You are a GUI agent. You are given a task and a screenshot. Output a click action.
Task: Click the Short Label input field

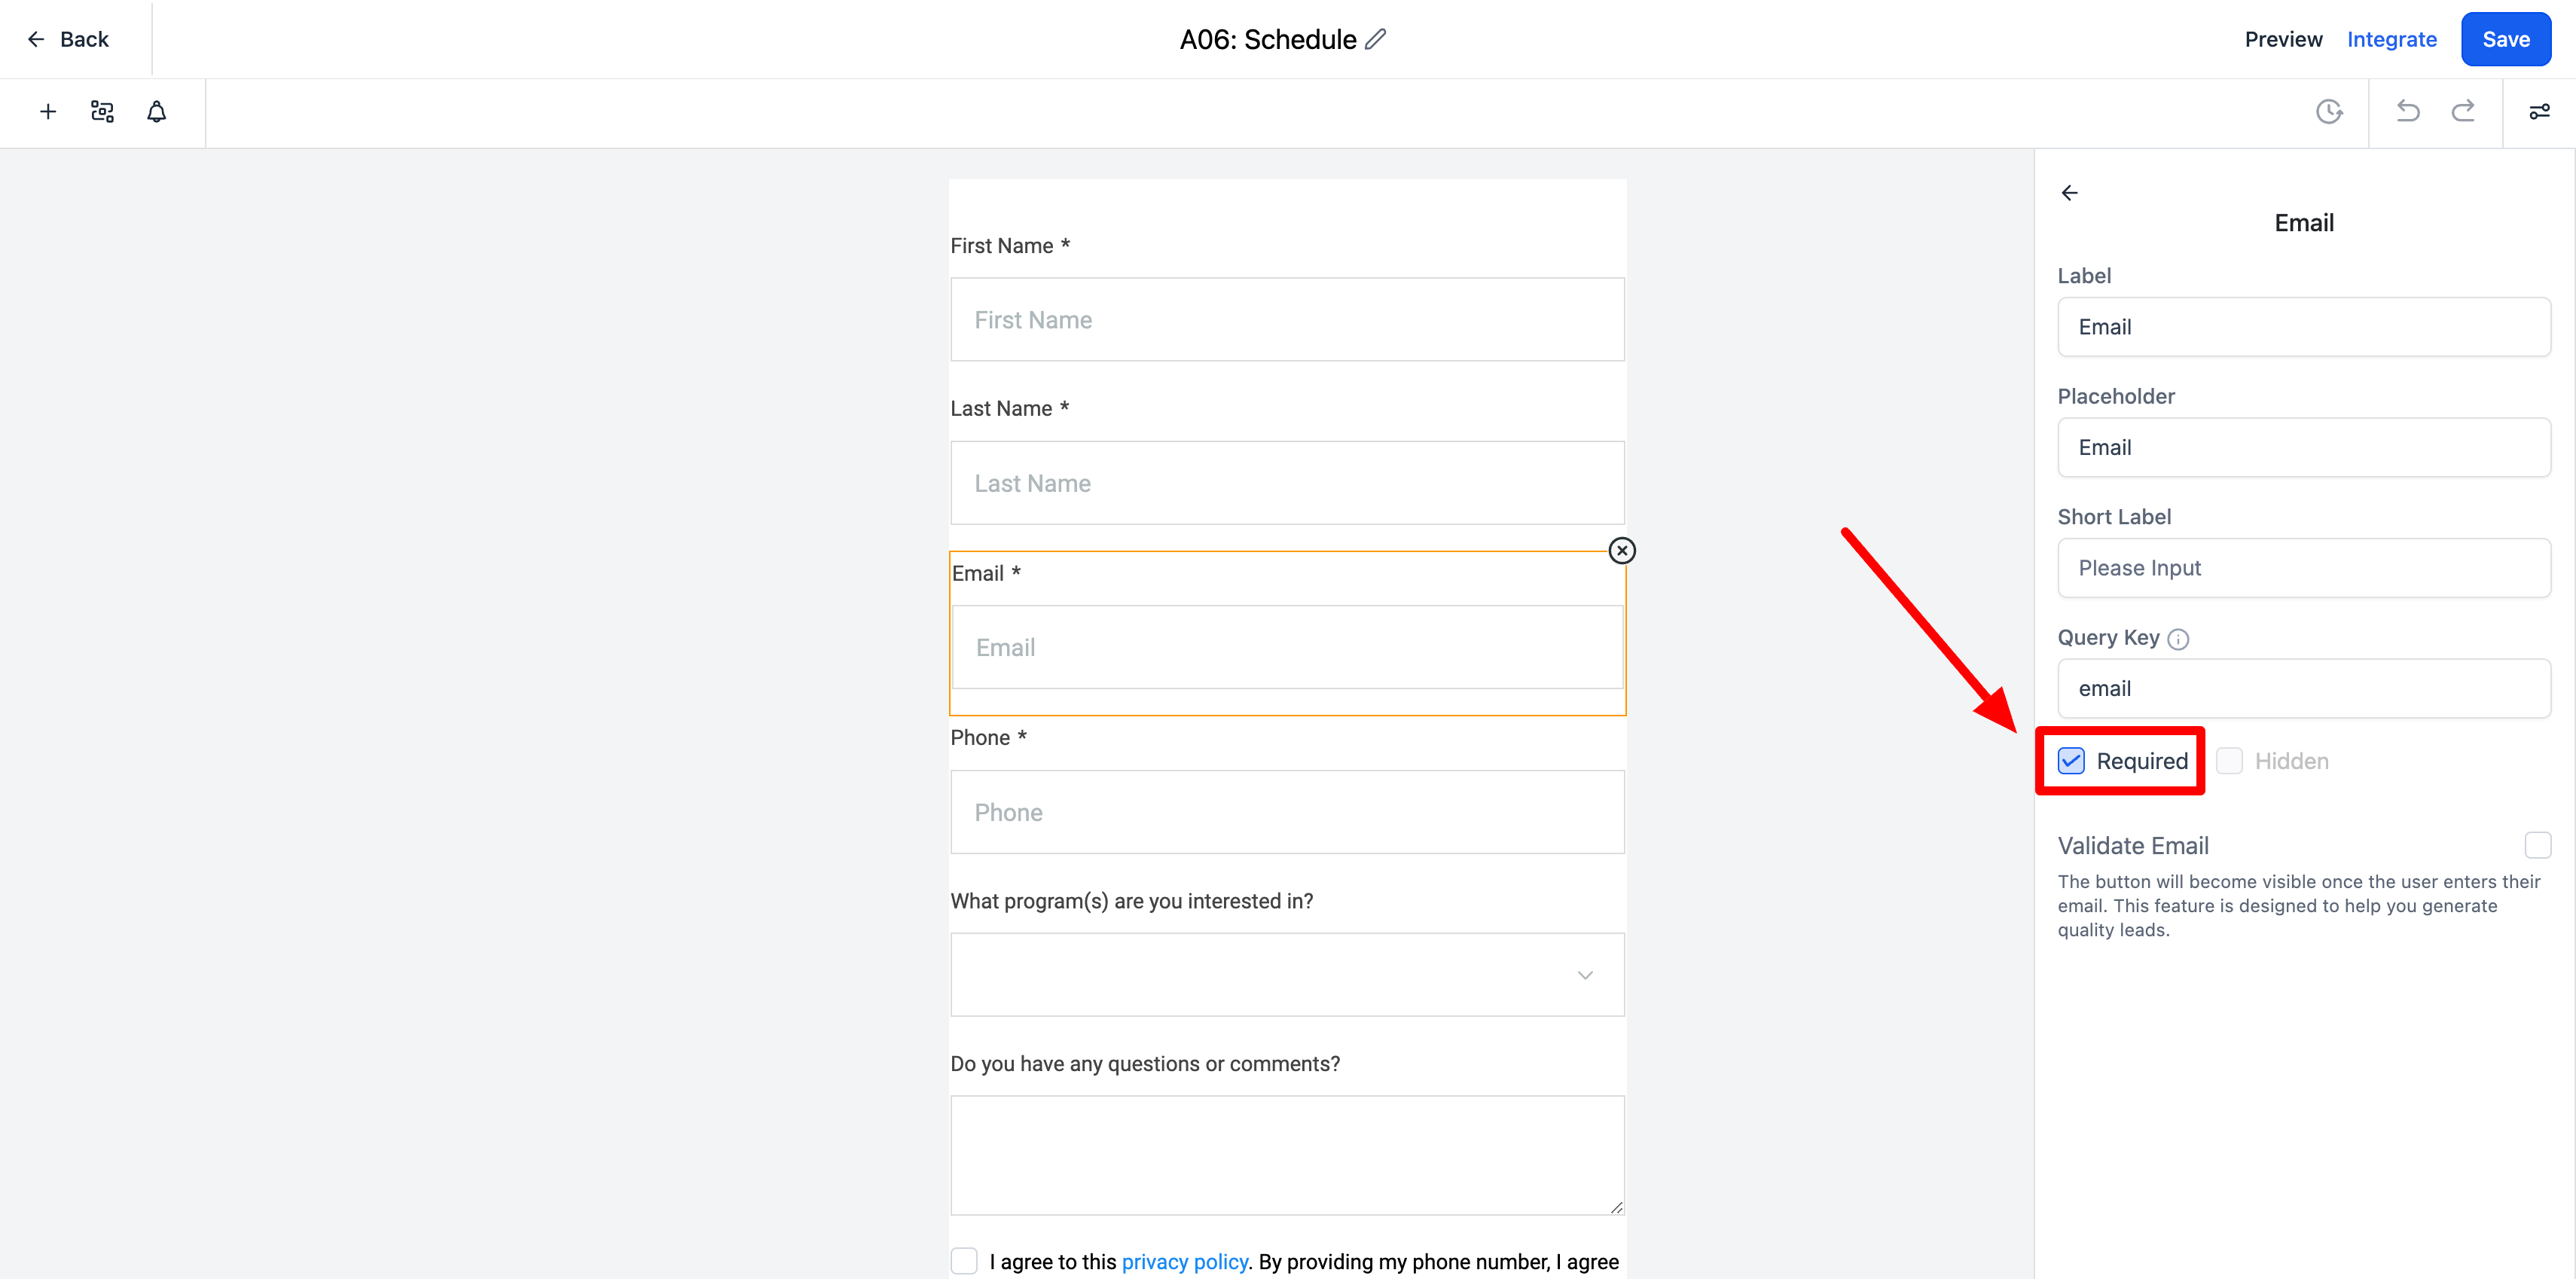click(2304, 568)
